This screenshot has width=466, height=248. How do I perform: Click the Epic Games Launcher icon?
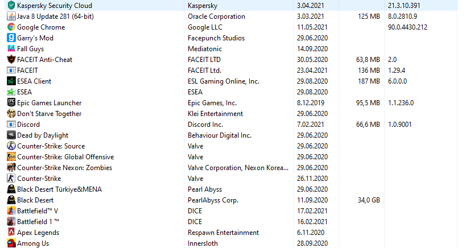(x=11, y=103)
